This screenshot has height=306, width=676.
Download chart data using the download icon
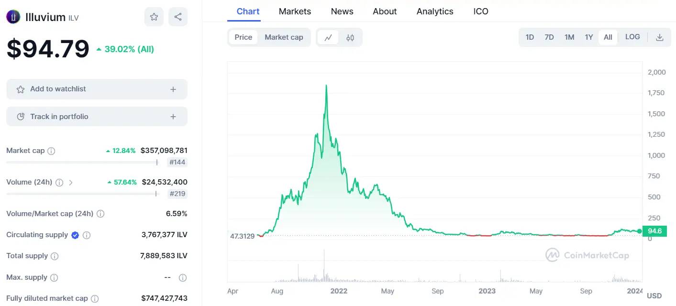(x=660, y=37)
